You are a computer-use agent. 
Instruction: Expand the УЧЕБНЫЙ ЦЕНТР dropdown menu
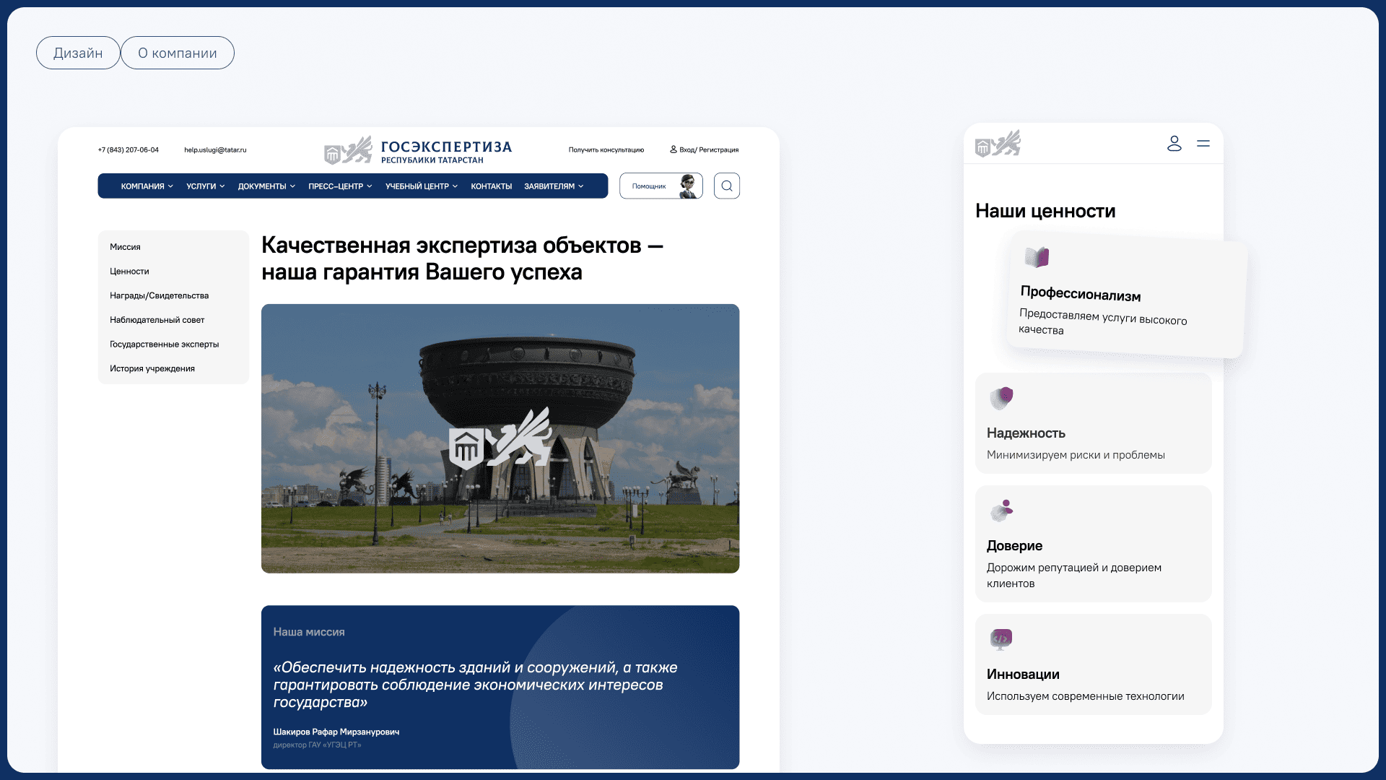pyautogui.click(x=422, y=186)
